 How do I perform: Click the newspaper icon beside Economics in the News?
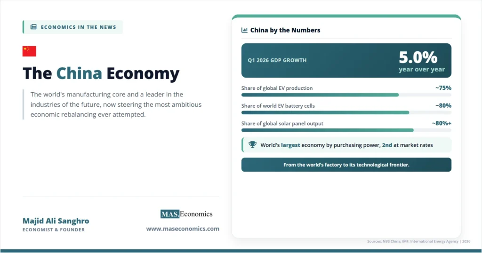[33, 27]
